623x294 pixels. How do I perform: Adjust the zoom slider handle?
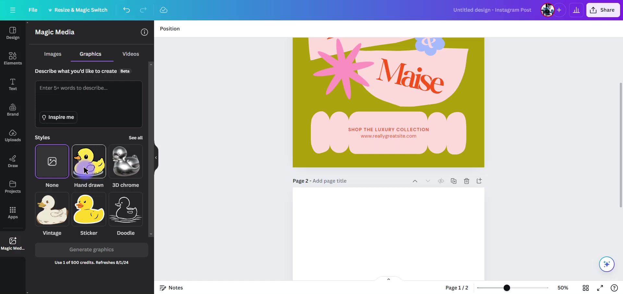(507, 288)
